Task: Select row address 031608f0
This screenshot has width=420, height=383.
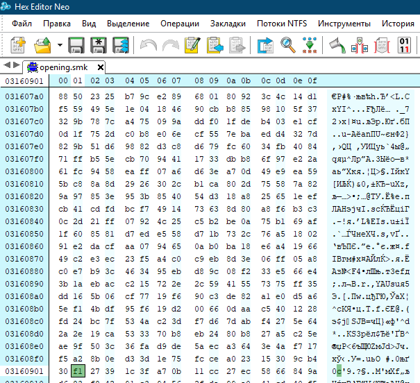Action: coord(24,359)
